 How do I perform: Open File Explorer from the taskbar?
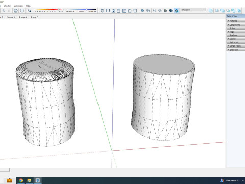point(29,180)
